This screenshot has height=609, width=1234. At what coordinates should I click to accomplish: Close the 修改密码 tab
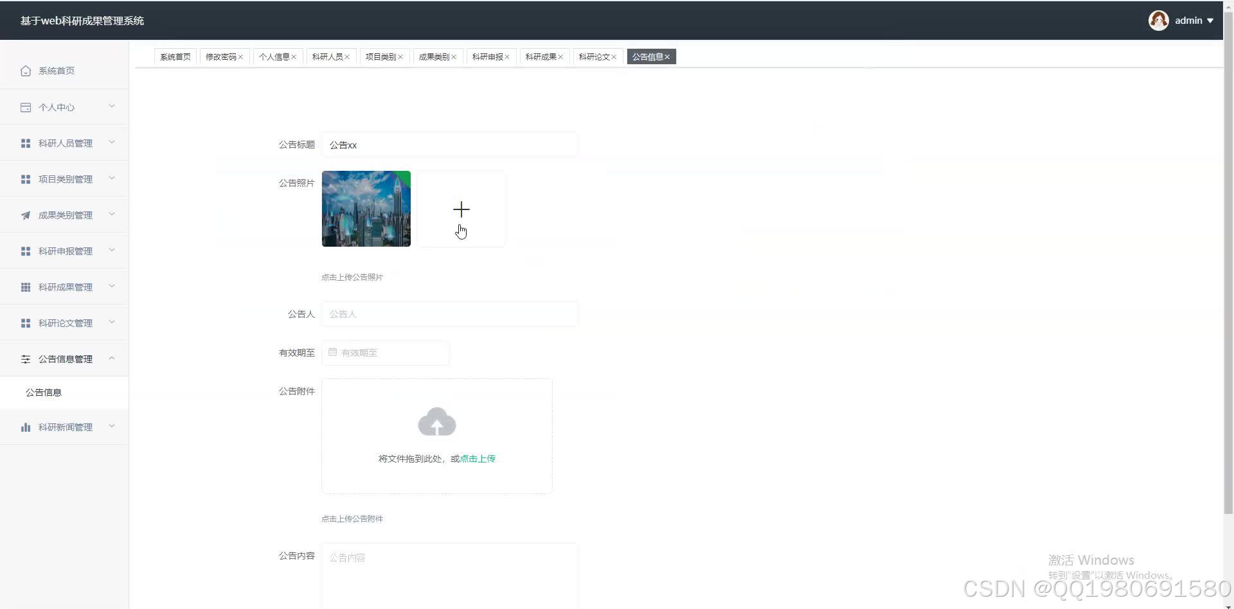click(x=242, y=57)
